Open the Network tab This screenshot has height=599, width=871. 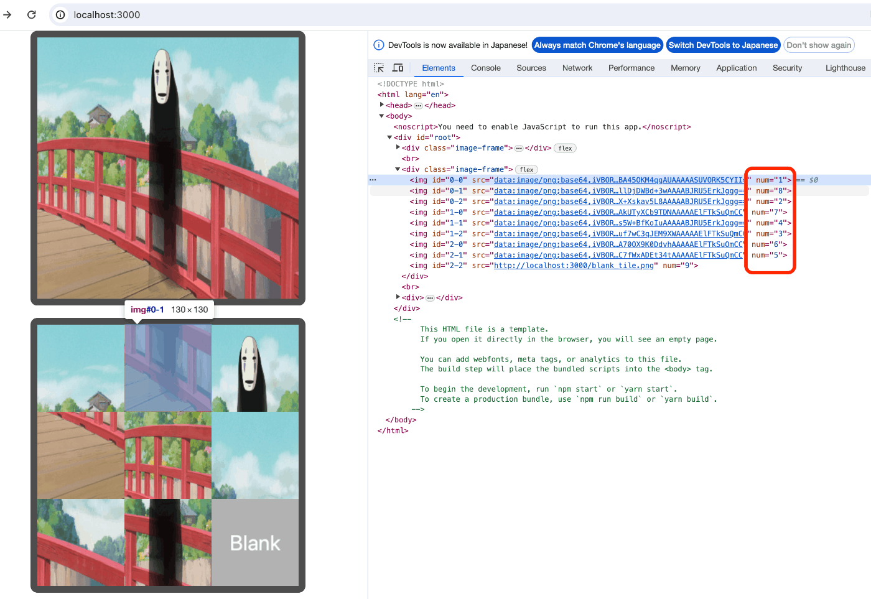pos(577,68)
